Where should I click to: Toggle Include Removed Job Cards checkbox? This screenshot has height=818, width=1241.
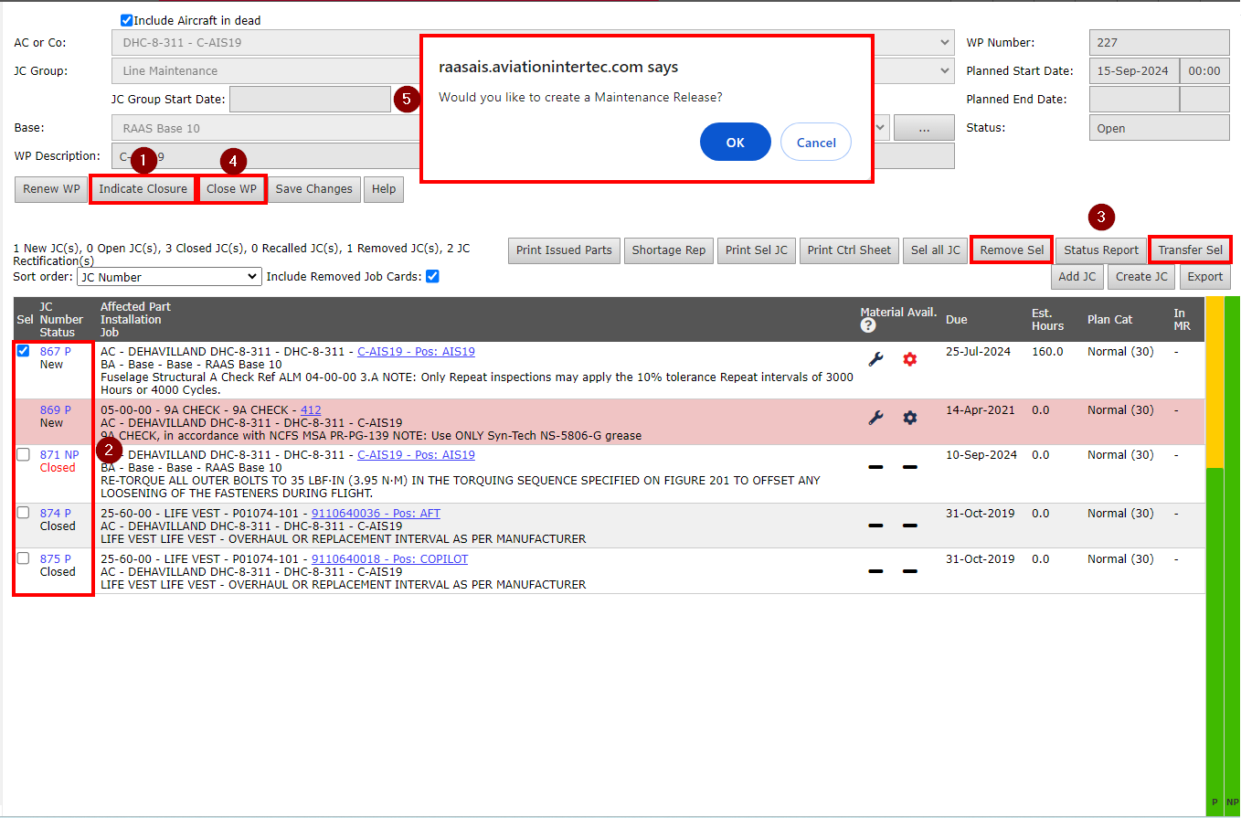[433, 276]
